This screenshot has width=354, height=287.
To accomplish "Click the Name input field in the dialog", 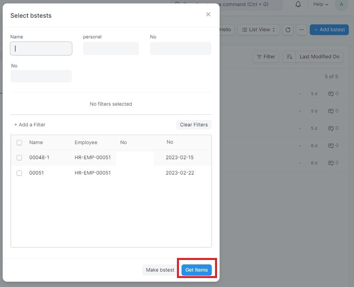I will 41,49.
